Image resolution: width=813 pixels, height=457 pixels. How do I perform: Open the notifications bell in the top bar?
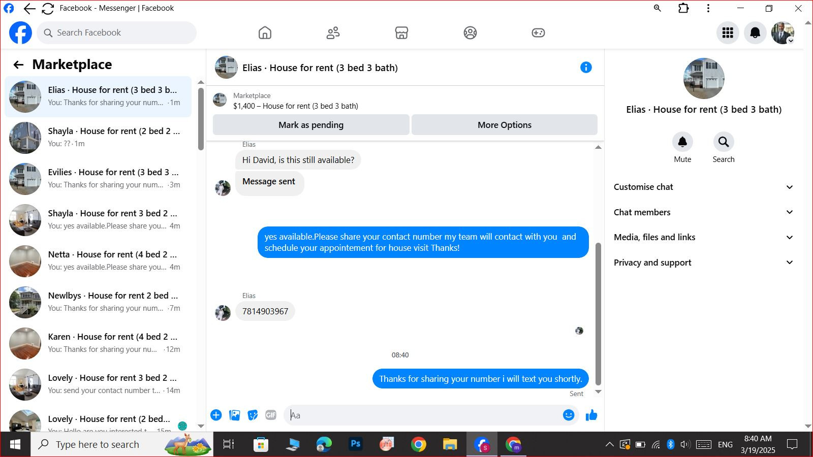[x=755, y=33]
